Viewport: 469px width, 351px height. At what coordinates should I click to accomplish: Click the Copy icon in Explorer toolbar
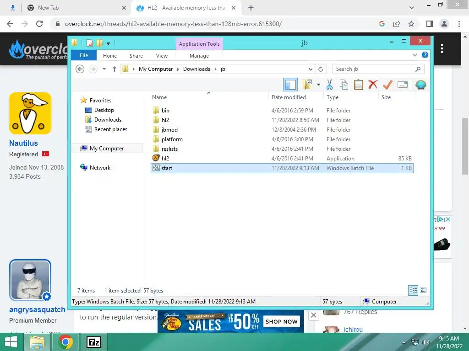click(344, 85)
